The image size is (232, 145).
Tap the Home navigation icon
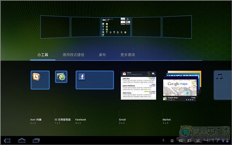pyautogui.click(x=22, y=140)
